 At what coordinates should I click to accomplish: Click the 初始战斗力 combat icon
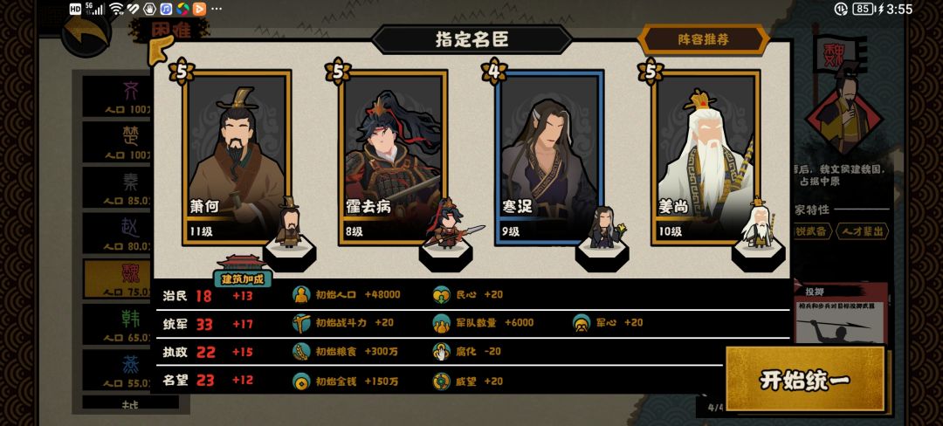pyautogui.click(x=301, y=323)
